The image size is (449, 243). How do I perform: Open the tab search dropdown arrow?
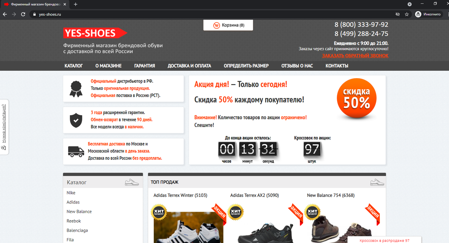tap(409, 4)
